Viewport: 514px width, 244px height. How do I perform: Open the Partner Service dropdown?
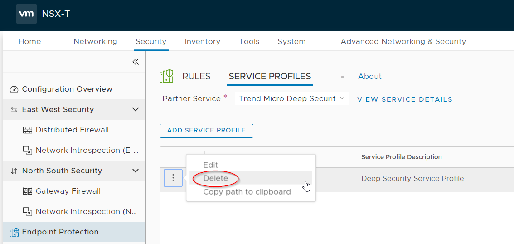coord(291,98)
